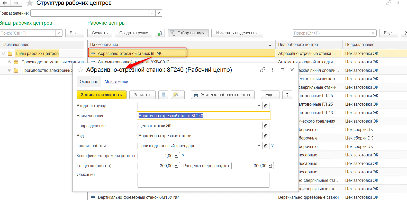
Task: Click the help question mark beside График работы
Action: coord(273,146)
